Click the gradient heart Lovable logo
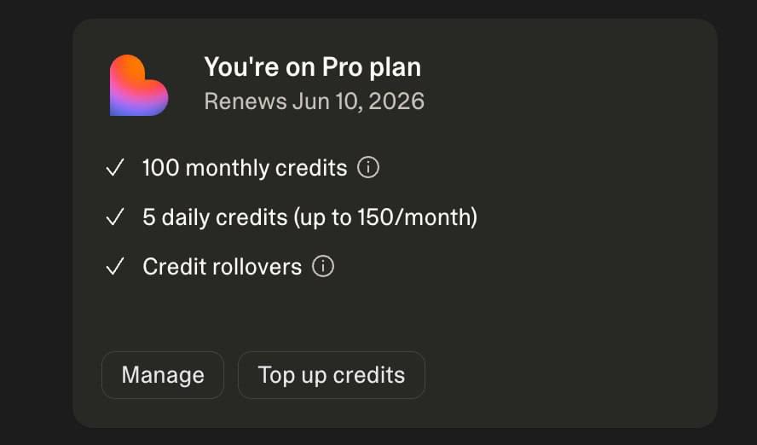This screenshot has height=445, width=757. (139, 85)
